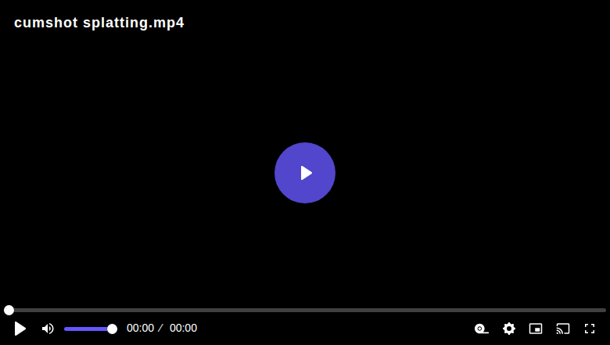Toggle picture-in-picture mode
This screenshot has width=610, height=345.
(x=536, y=329)
